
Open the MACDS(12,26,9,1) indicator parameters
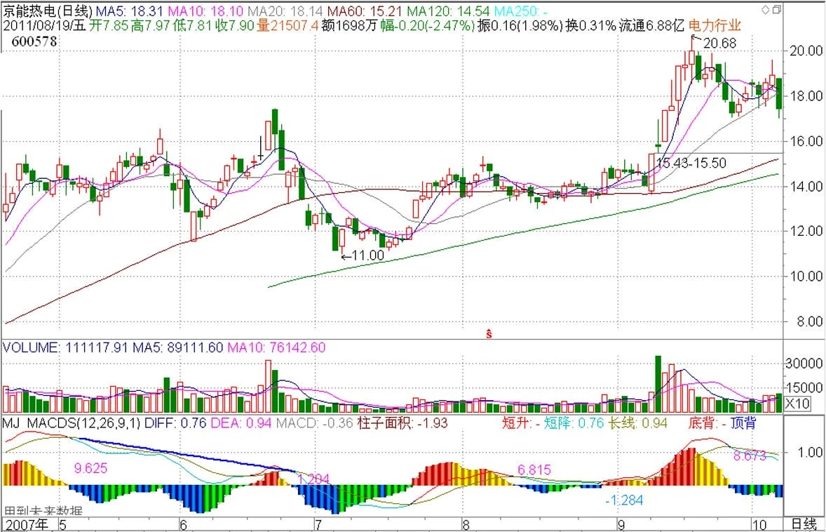[88, 423]
